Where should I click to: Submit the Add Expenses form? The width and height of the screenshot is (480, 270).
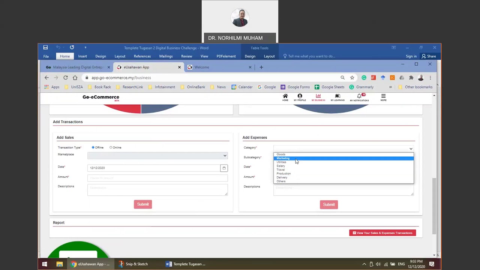pyautogui.click(x=329, y=204)
